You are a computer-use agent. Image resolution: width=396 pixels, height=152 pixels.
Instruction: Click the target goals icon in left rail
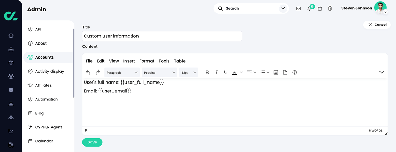coord(11,63)
